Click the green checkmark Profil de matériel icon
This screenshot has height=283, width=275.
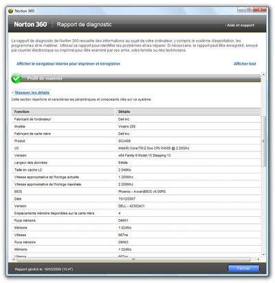click(x=16, y=78)
